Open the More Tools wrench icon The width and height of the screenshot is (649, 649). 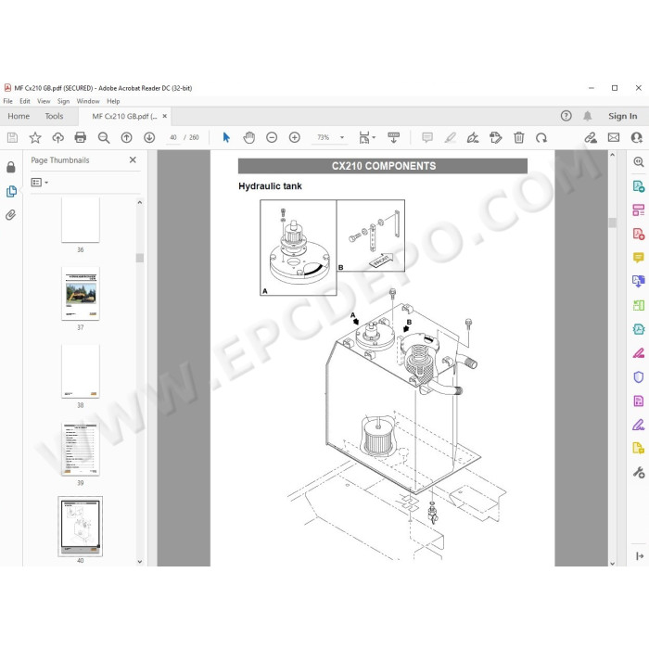click(x=639, y=472)
